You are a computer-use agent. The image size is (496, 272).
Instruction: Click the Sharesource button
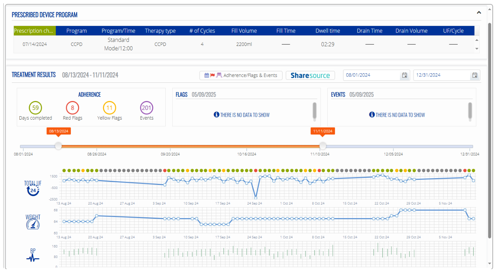click(x=310, y=75)
